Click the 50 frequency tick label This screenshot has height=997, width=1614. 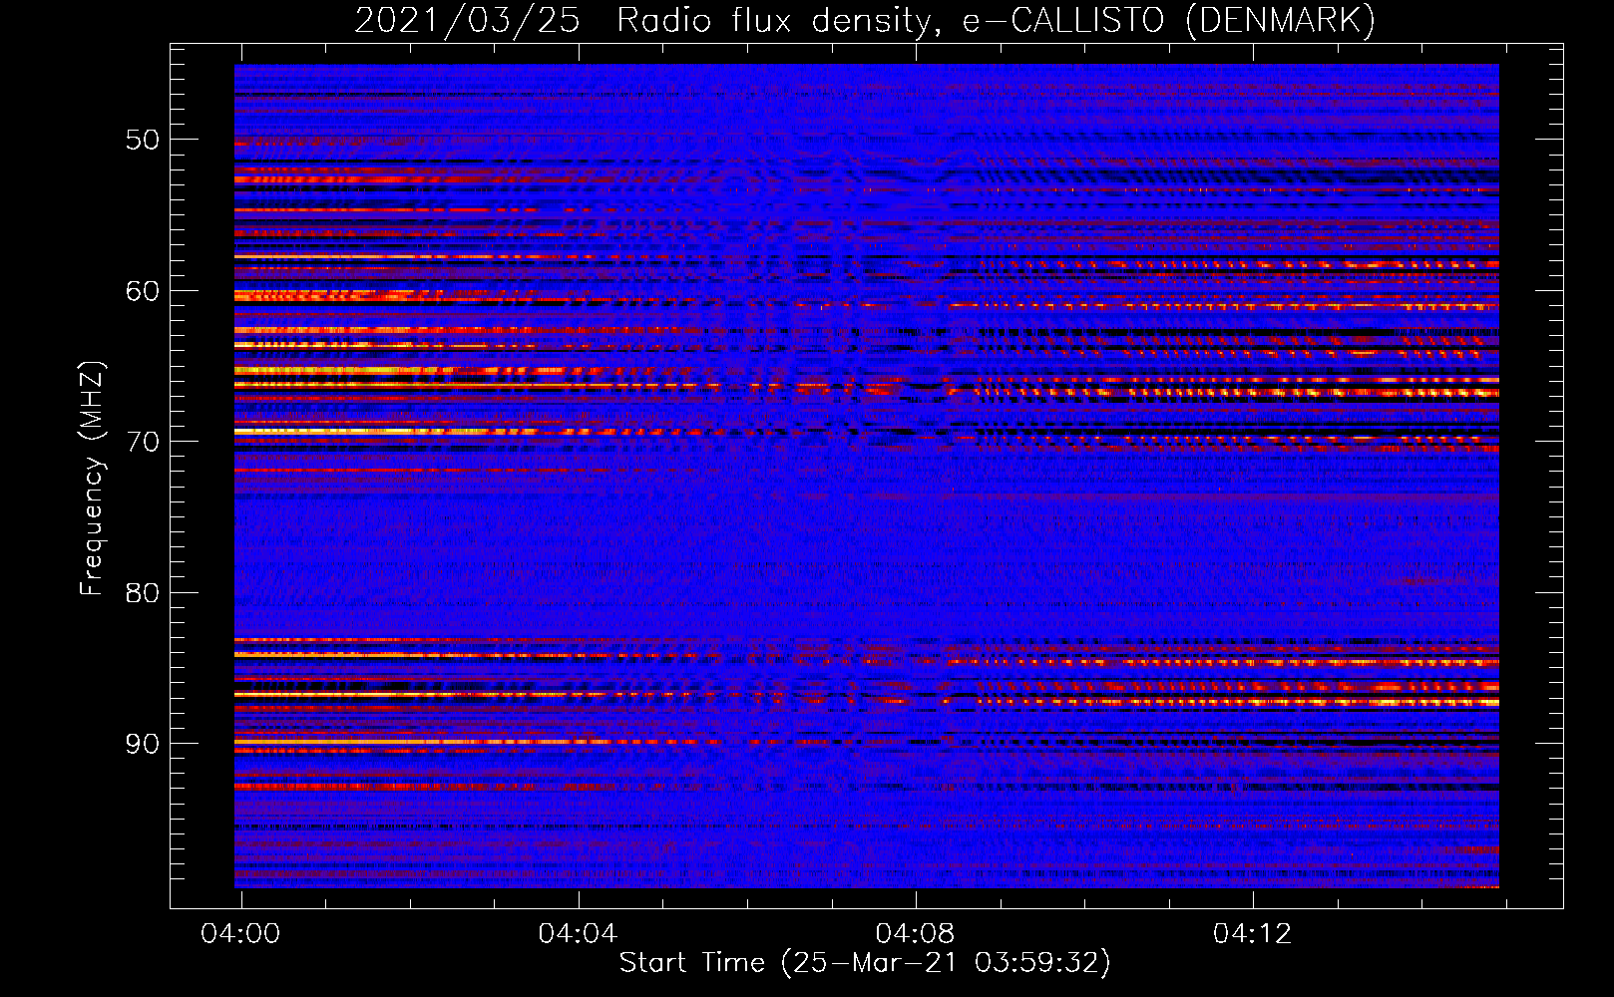142,140
